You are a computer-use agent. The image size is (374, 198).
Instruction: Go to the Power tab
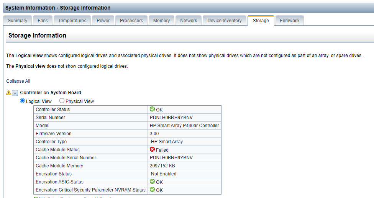103,21
